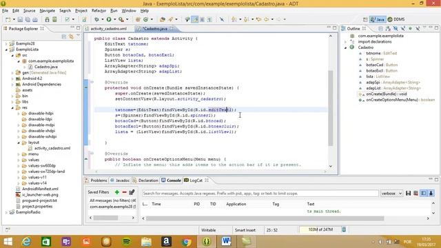Click the LogCat search messages field
The image size is (441, 248).
point(260,194)
